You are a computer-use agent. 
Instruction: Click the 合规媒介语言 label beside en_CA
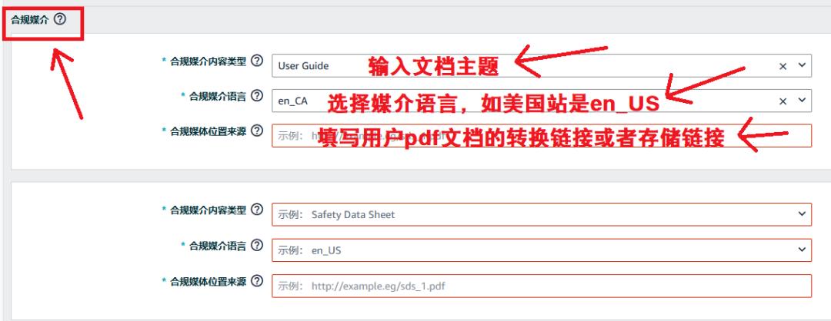pos(218,96)
